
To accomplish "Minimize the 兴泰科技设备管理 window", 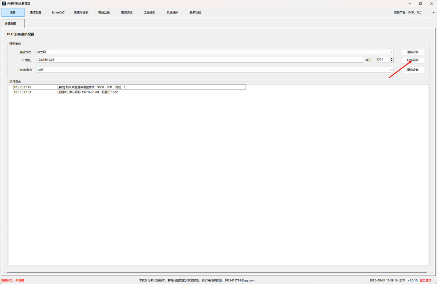I will (409, 3).
